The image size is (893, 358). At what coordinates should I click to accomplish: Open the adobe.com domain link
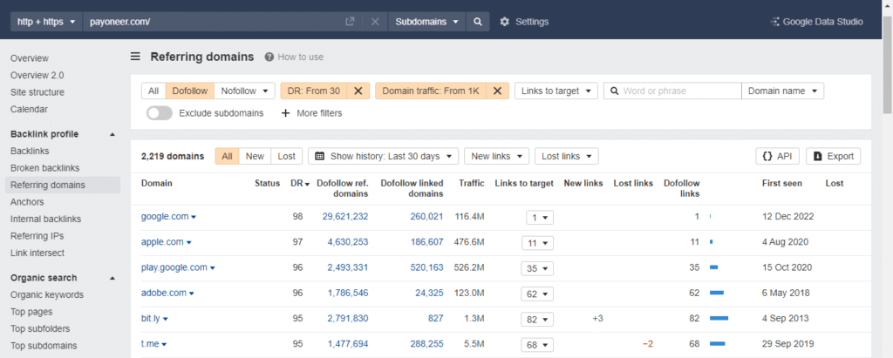coord(164,294)
